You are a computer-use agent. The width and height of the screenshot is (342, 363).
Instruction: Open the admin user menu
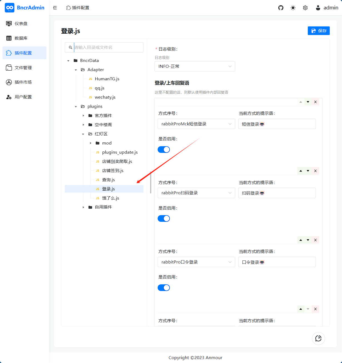tap(327, 8)
